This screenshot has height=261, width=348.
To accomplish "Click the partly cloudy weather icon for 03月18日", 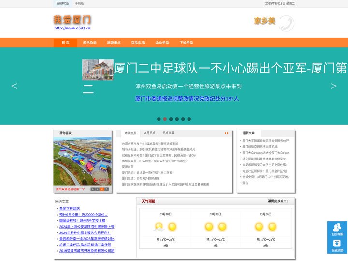I will 159,227.
